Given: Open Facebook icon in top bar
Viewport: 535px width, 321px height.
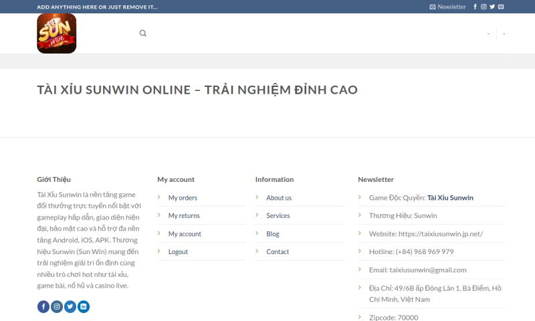Looking at the screenshot, I should [475, 7].
